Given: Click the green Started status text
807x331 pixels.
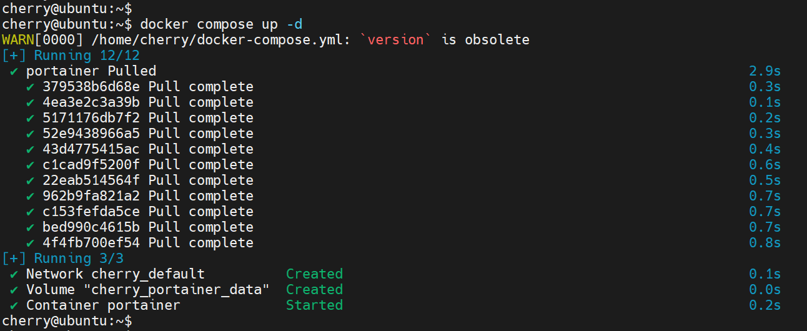Looking at the screenshot, I should click(314, 305).
